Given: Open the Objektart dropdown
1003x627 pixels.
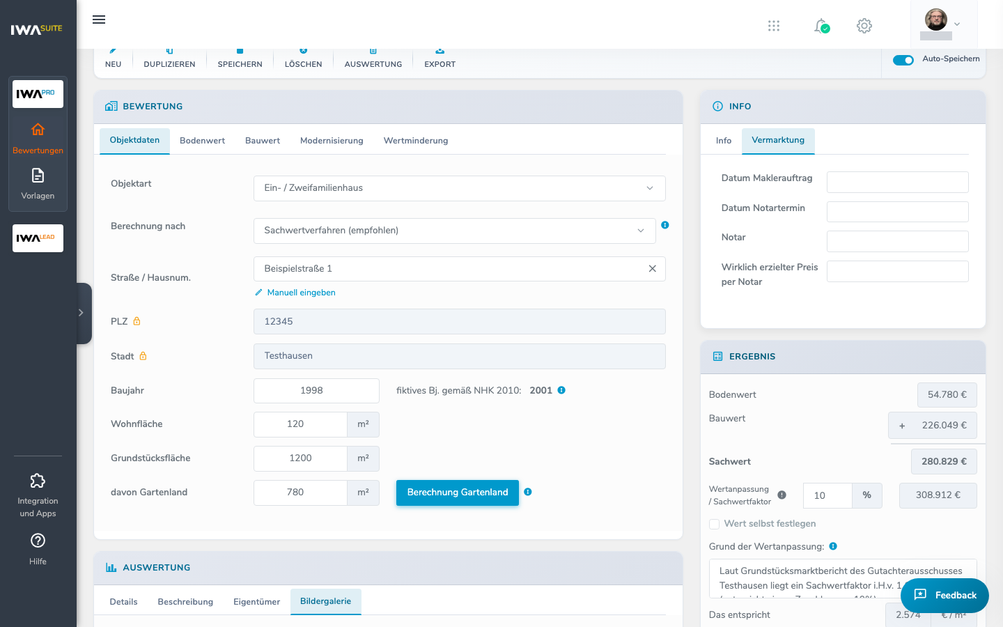Looking at the screenshot, I should [460, 188].
